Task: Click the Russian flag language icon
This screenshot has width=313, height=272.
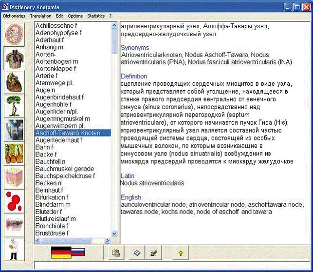Action: [78, 252]
